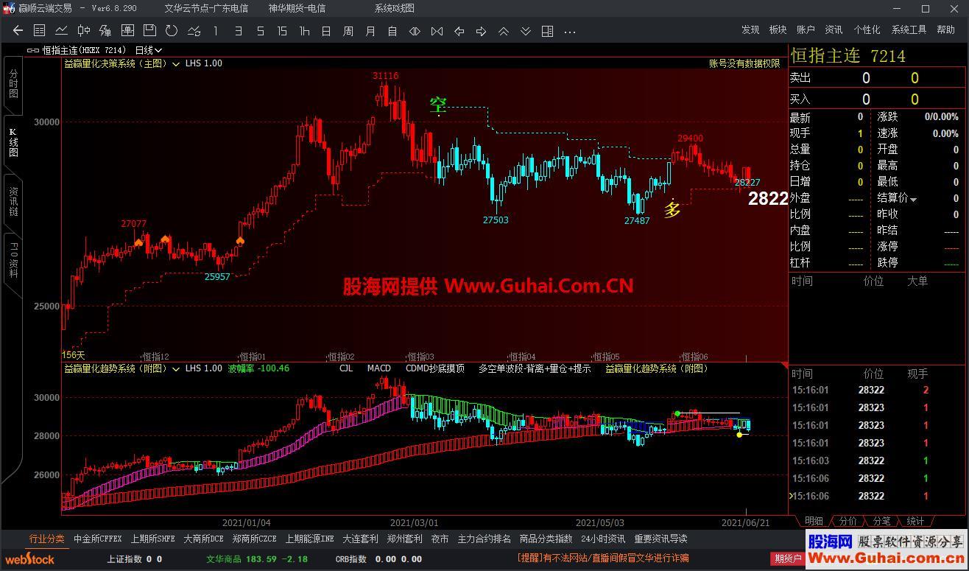Screen dimensions: 969x571
Task: Click the save layout icon on toolbar
Action: tap(149, 31)
